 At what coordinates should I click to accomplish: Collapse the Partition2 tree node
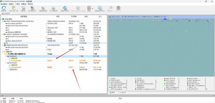[x=6, y=63]
